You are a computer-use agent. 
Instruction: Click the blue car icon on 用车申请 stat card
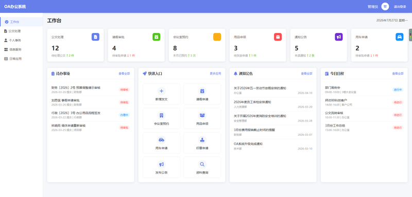tap(400, 37)
